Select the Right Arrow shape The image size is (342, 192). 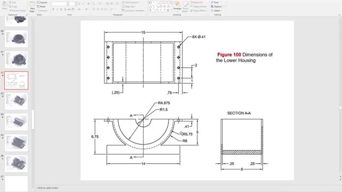(161, 6)
